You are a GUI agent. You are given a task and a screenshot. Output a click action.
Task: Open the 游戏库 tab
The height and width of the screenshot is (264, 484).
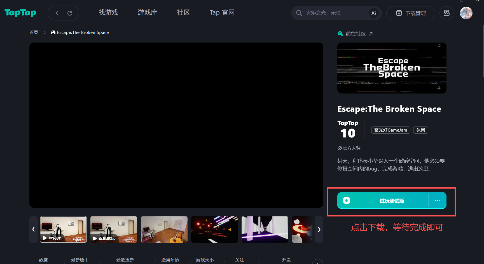(x=148, y=13)
